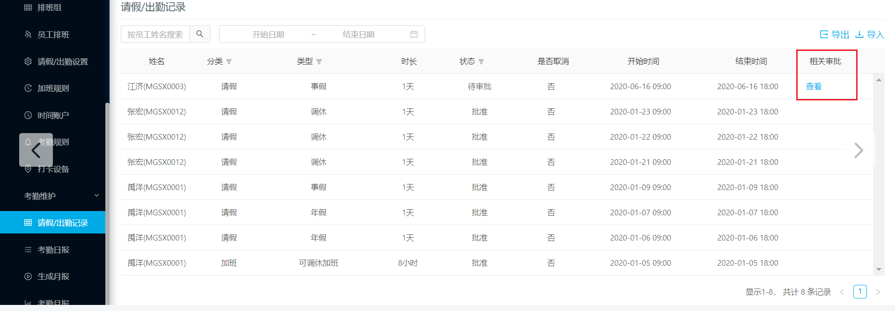Click 2020-01-05 09:00 start time cell
The height and width of the screenshot is (311, 895).
coord(640,263)
